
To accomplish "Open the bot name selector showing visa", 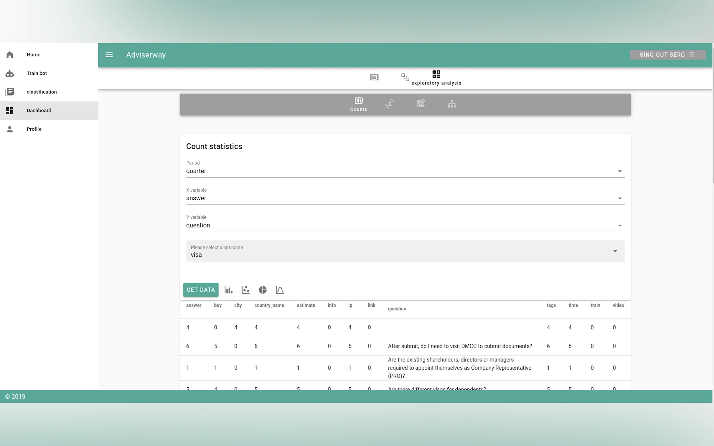I will click(x=405, y=251).
